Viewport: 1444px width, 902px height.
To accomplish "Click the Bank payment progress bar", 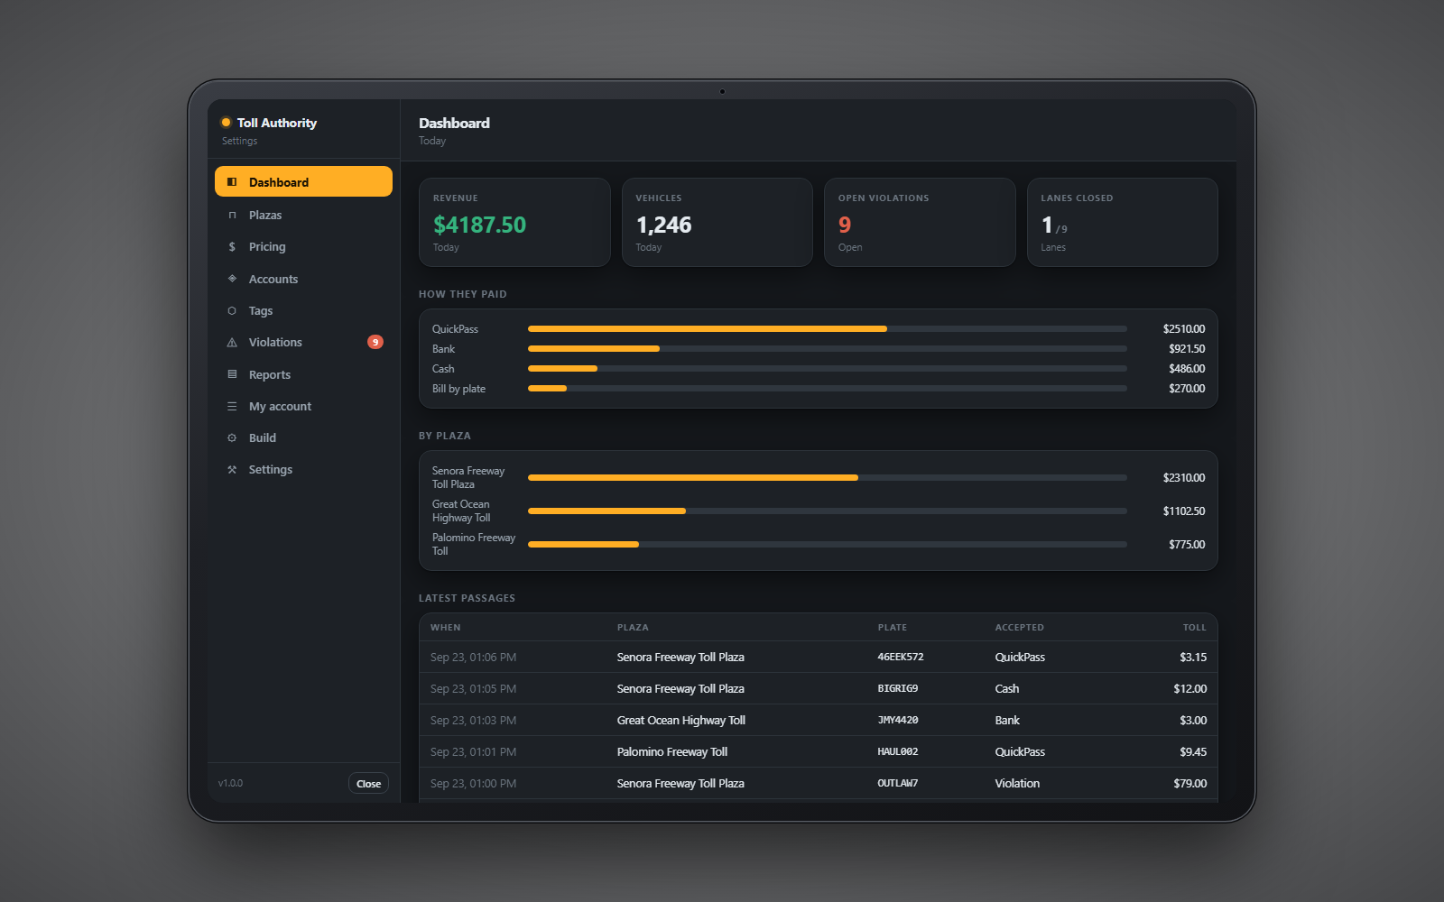I will click(828, 349).
